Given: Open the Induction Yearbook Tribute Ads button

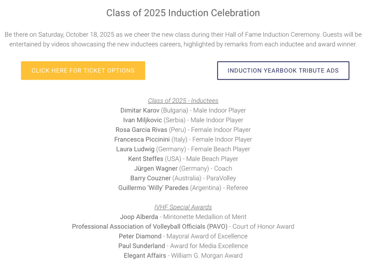Looking at the screenshot, I should coord(283,71).
